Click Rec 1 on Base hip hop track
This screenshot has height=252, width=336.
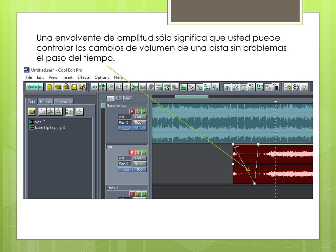tap(139, 122)
